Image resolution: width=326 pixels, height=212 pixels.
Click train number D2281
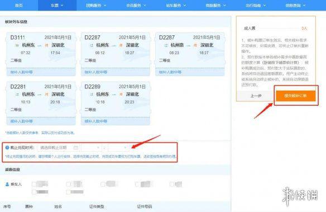click(18, 87)
